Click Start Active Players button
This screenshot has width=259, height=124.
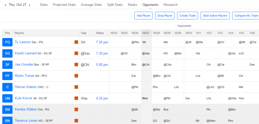pos(215,16)
